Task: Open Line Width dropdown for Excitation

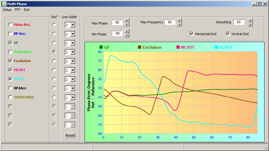Action: (73, 61)
